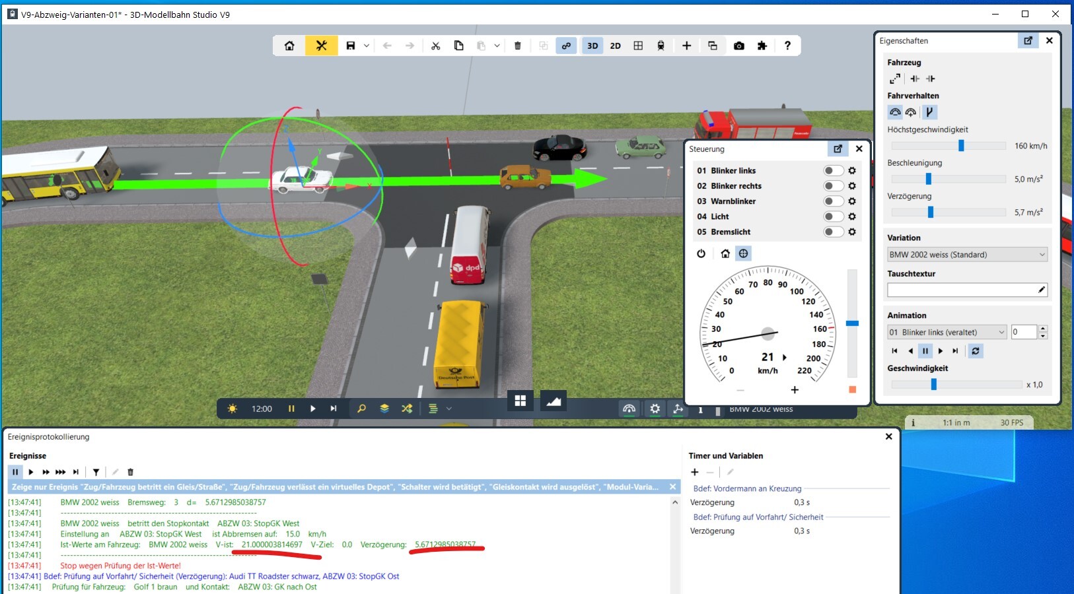Click the train icon in the toolbar

pos(661,46)
